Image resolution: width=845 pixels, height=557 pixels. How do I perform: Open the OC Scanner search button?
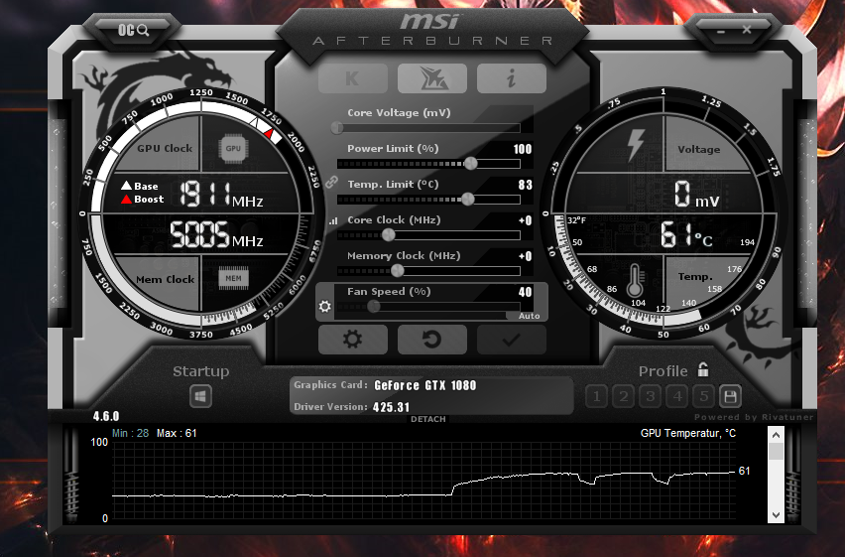(134, 30)
